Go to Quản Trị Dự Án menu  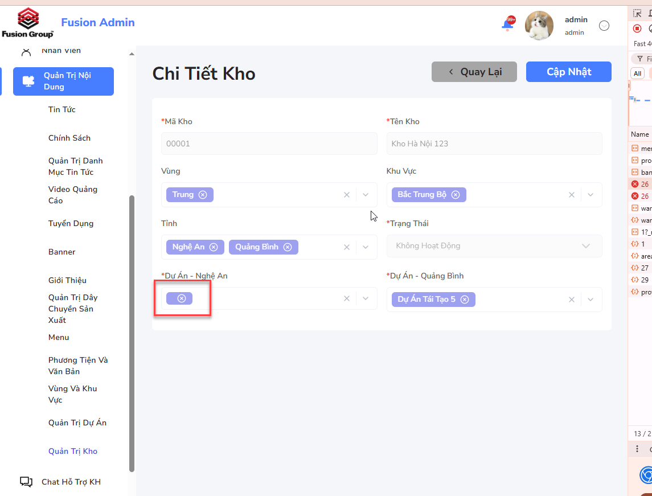tap(77, 423)
